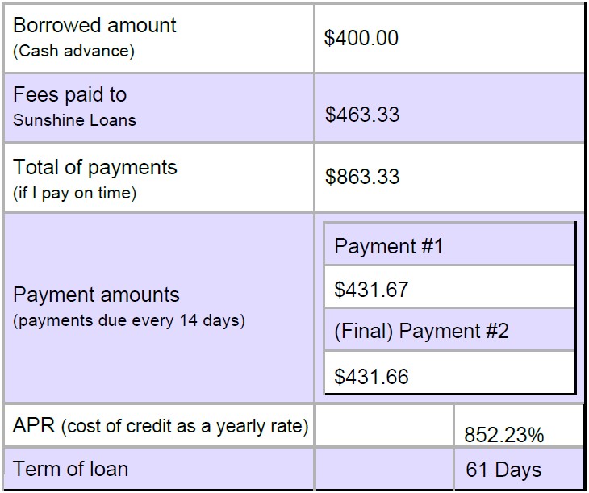Select the $431.67 payment value
Viewport: 589px width, 493px height.
tap(371, 290)
